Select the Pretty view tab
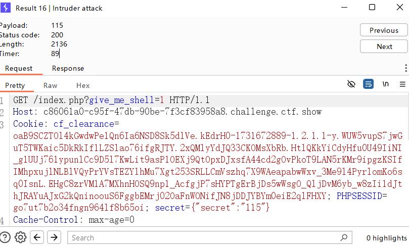 [x=15, y=85]
